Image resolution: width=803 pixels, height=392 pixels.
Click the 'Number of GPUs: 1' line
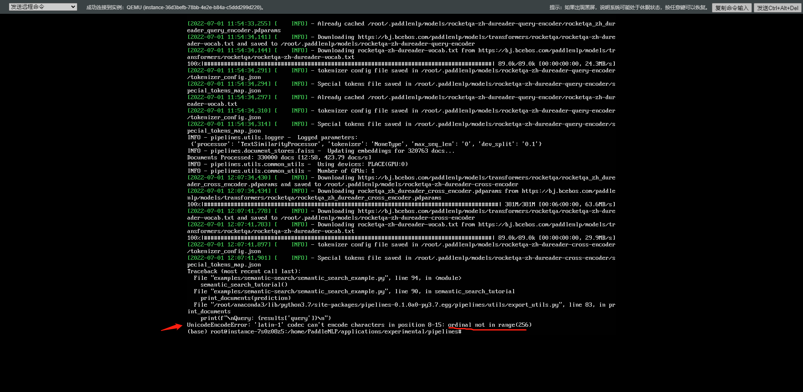pyautogui.click(x=281, y=171)
